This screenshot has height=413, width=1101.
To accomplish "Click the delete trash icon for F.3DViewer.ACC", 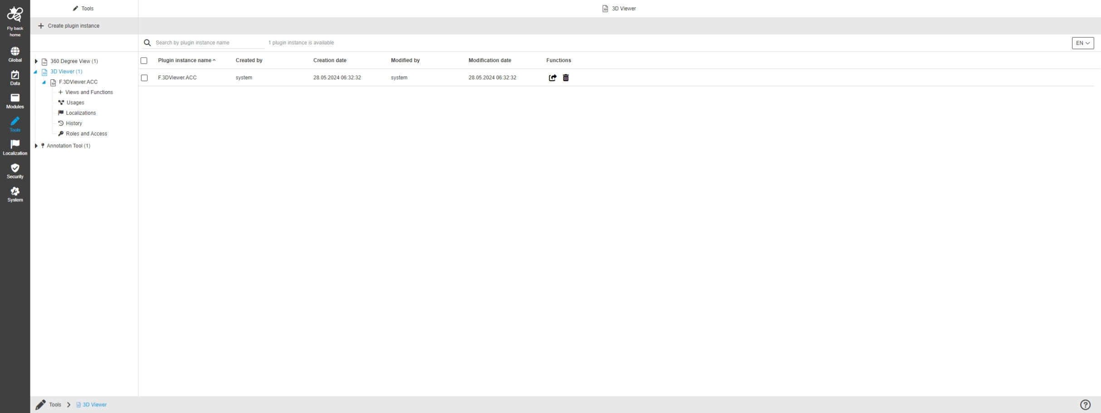I will [566, 78].
